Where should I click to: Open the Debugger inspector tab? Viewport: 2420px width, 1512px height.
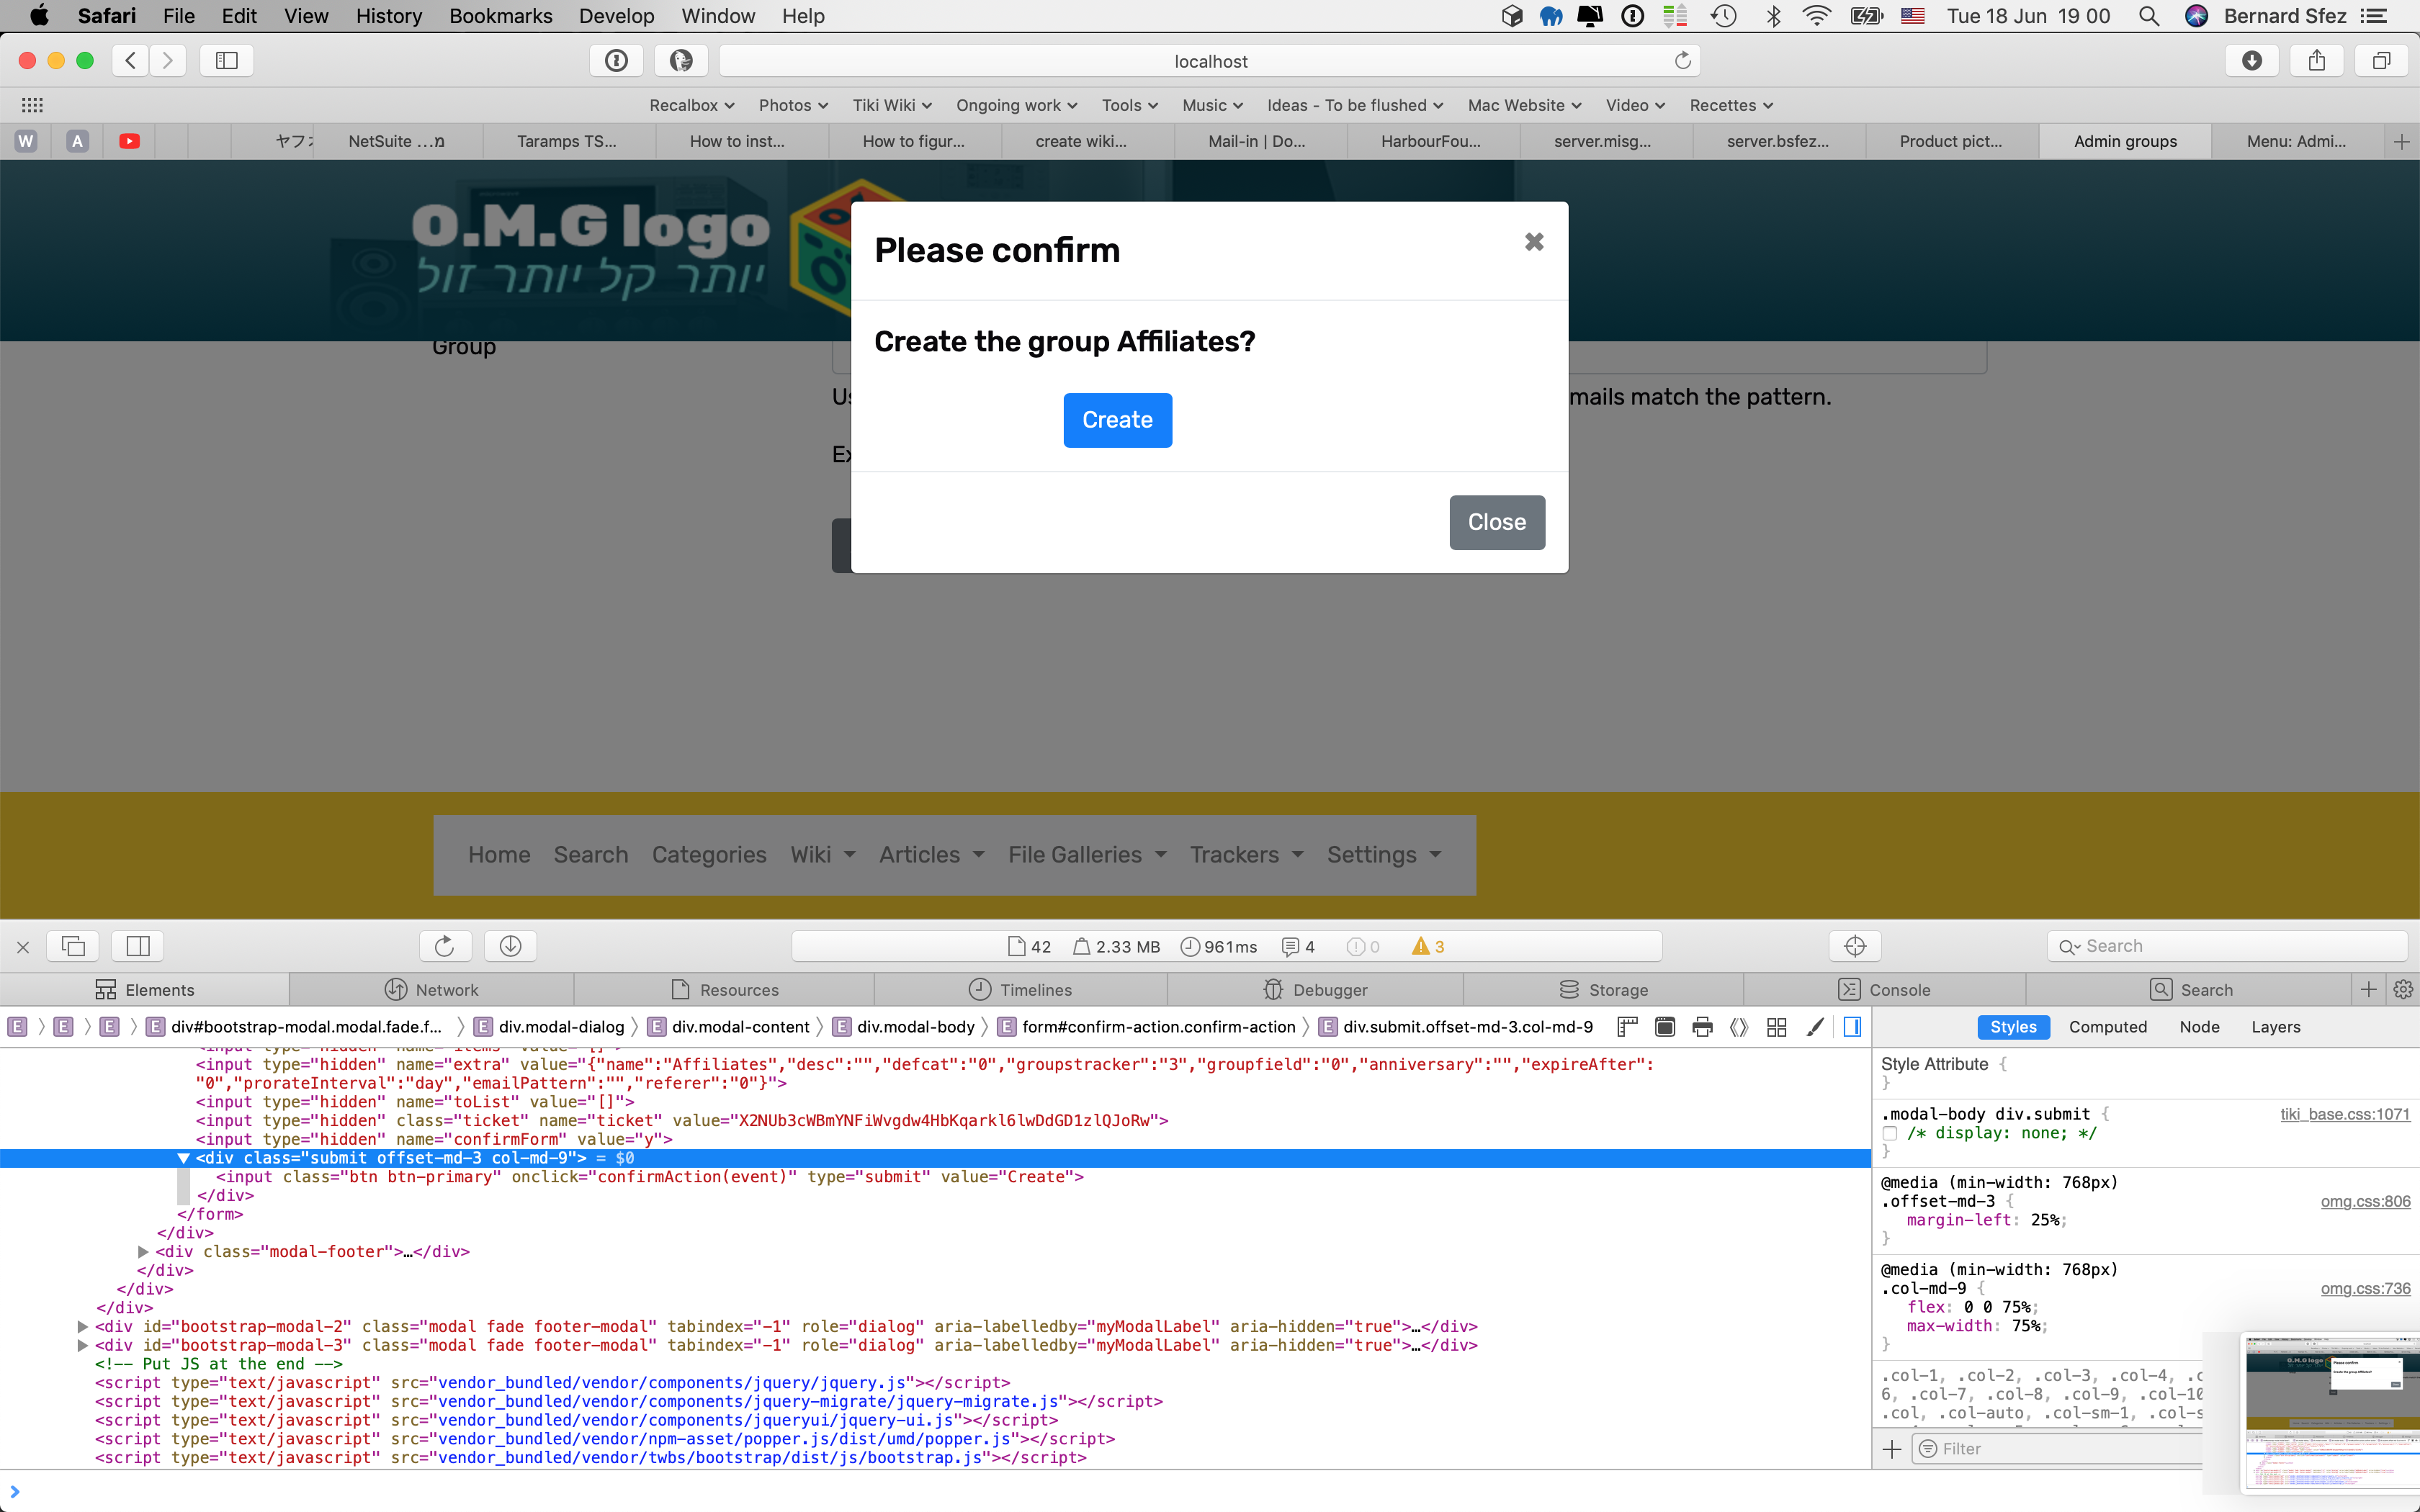[x=1316, y=990]
